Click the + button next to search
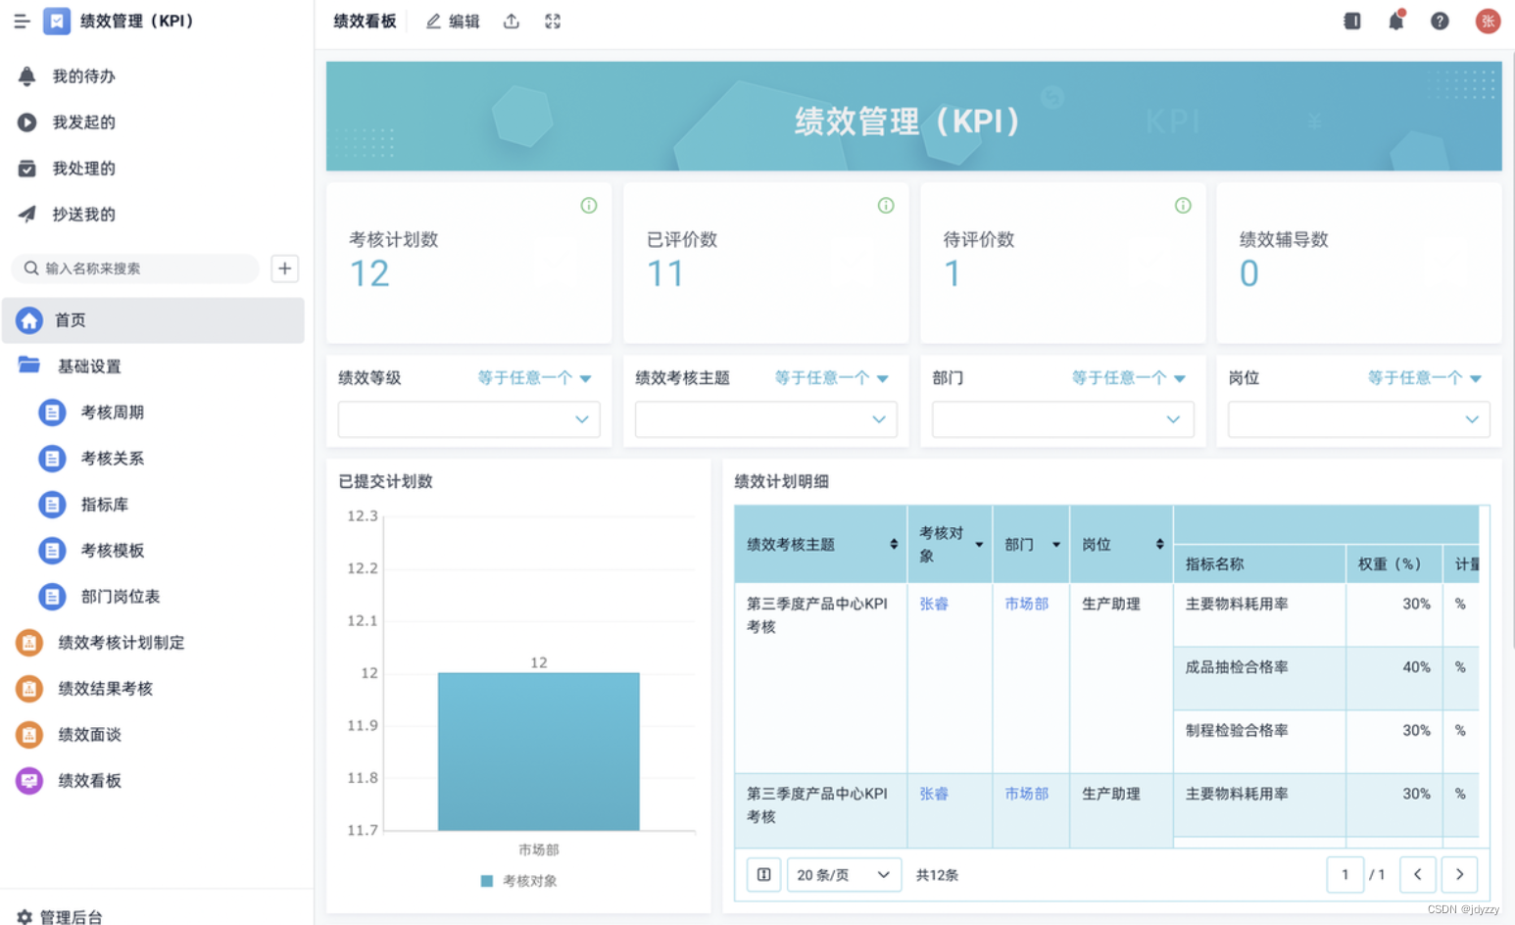 pos(284,268)
